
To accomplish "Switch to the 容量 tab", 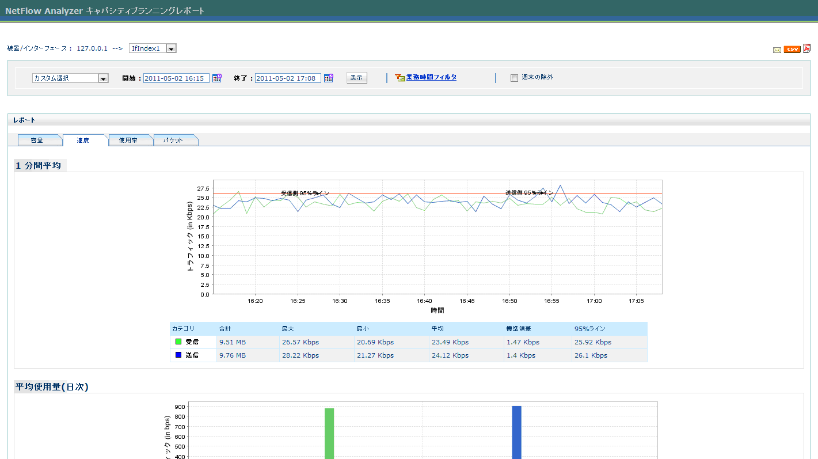I will coord(37,140).
